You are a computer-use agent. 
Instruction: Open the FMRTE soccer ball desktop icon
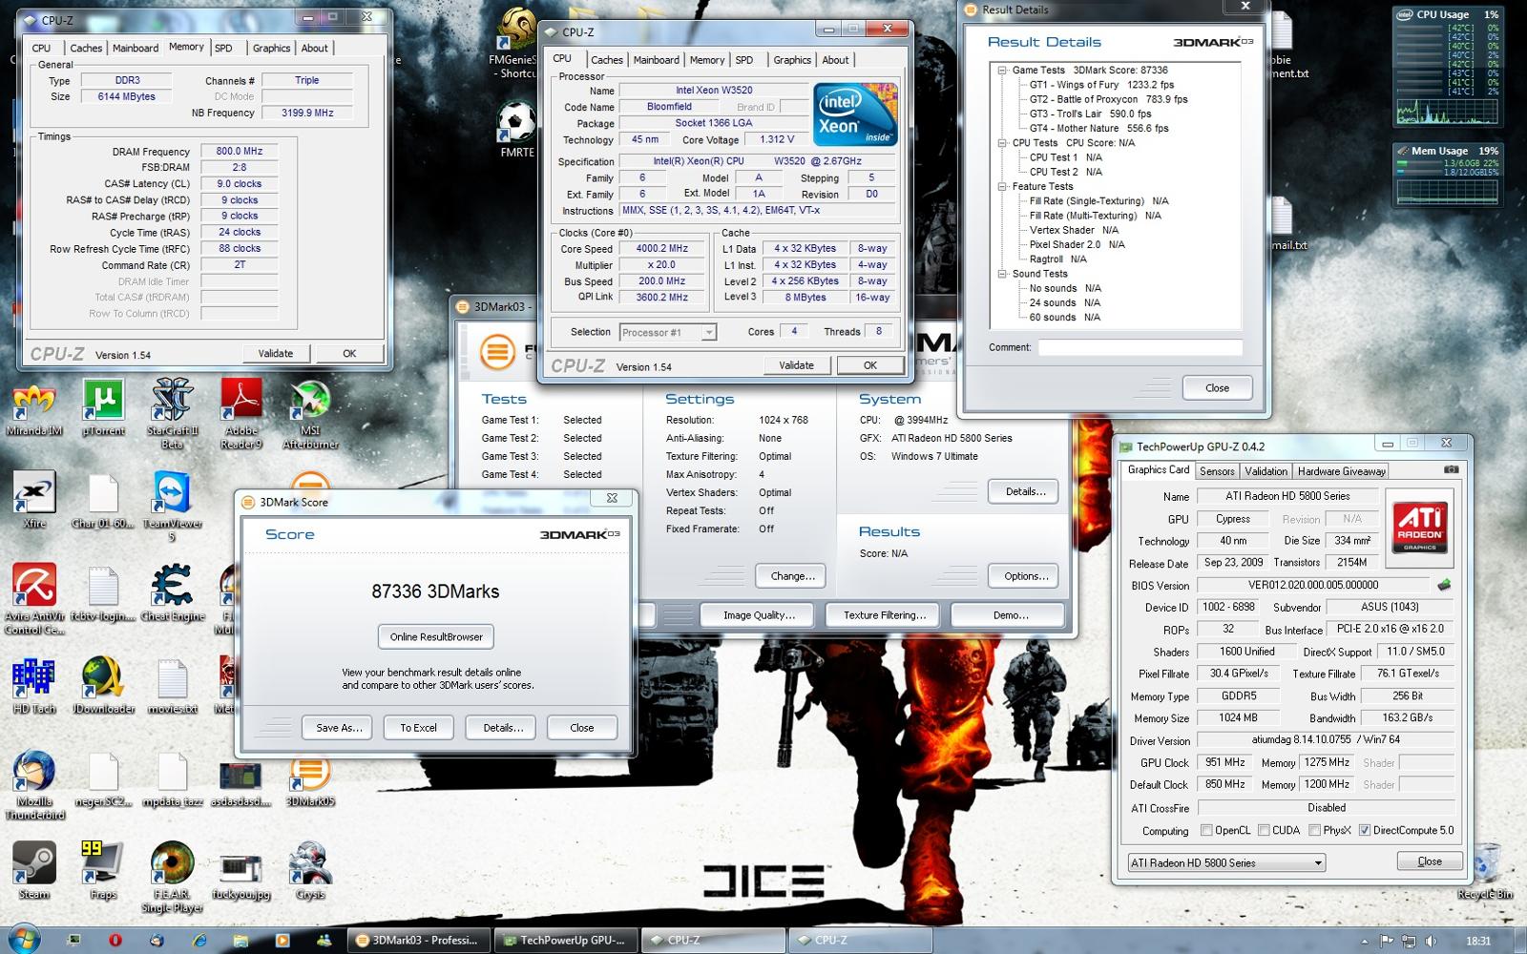(517, 130)
